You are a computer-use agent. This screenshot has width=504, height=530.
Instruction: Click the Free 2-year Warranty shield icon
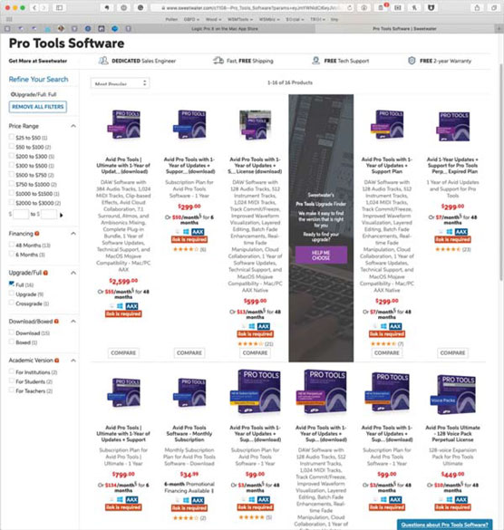412,61
